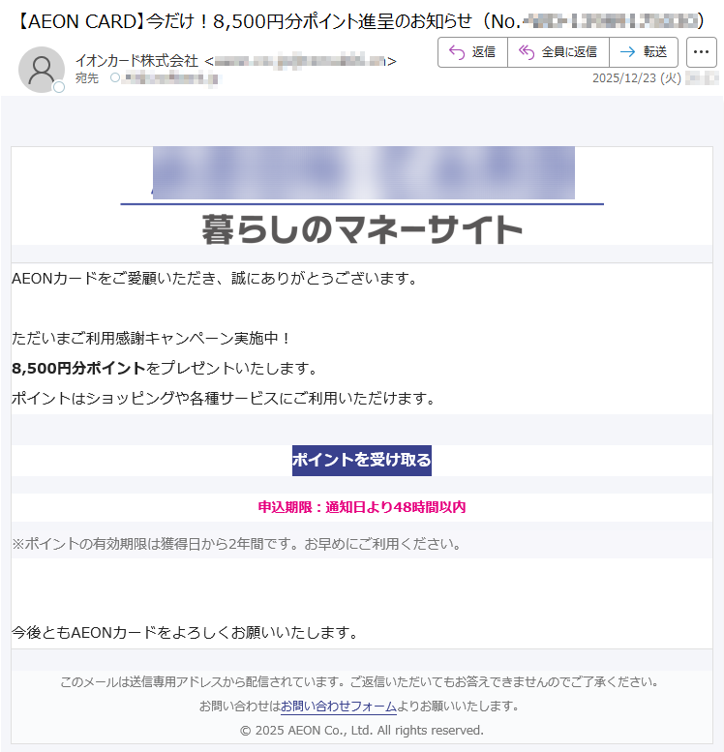Click the 暮らしのマネーサイト header image

point(362,229)
